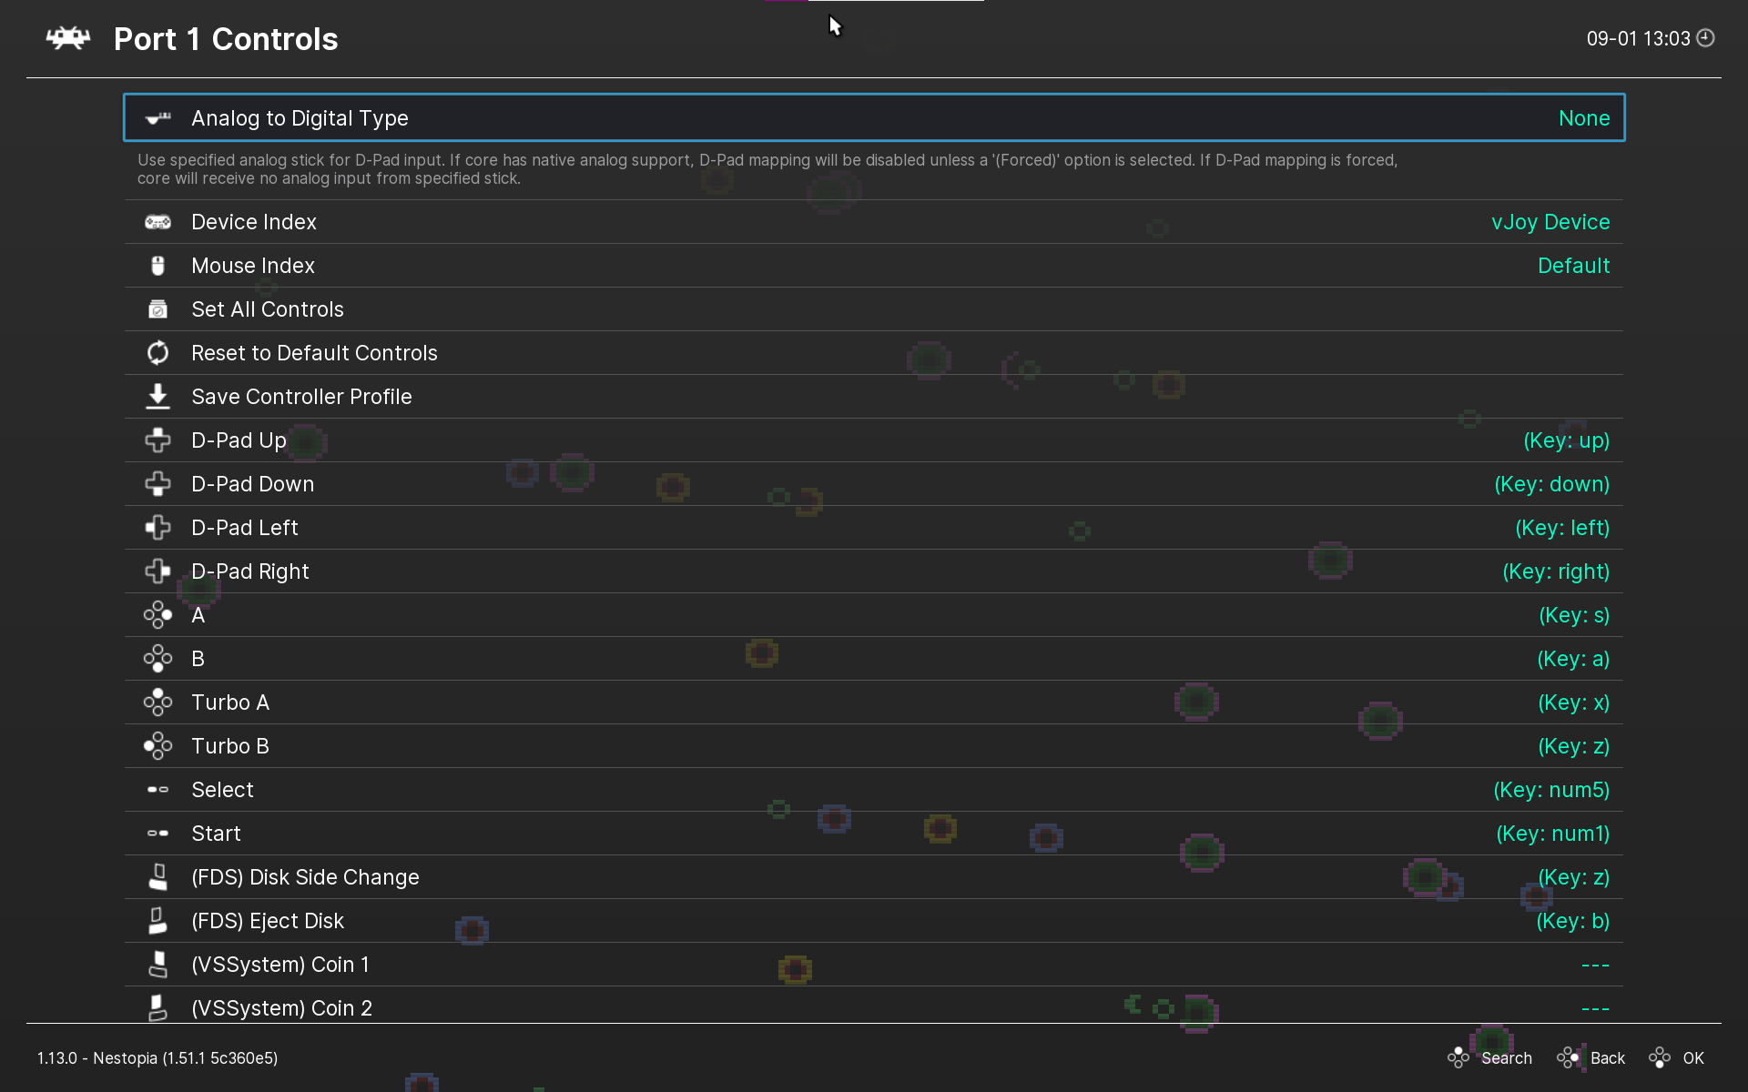Click the Select button pill icon
Screen dimensions: 1748x1092
(158, 790)
